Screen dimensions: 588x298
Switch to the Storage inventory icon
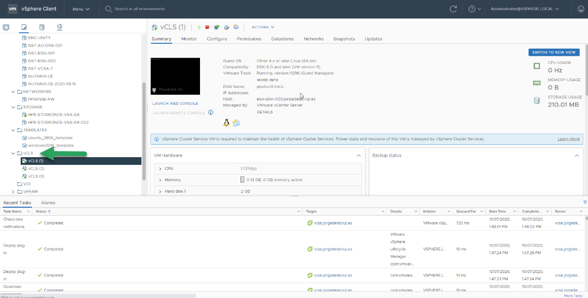[x=41, y=27]
